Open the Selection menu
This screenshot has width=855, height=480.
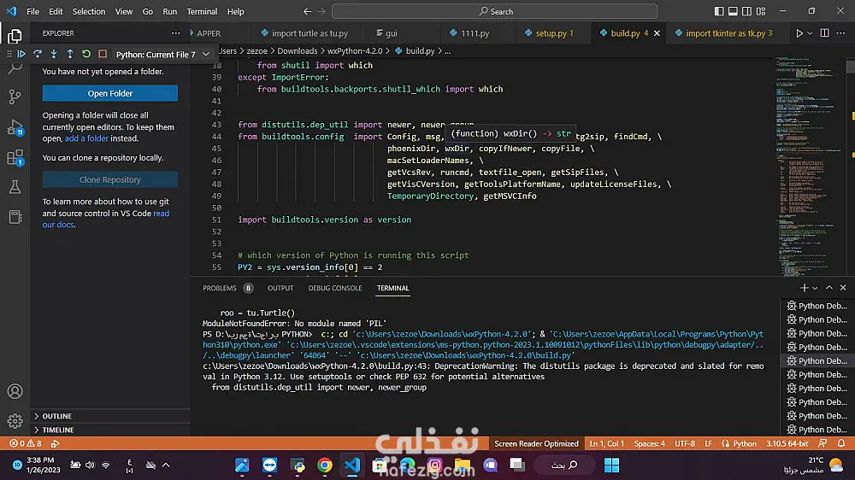[x=88, y=11]
